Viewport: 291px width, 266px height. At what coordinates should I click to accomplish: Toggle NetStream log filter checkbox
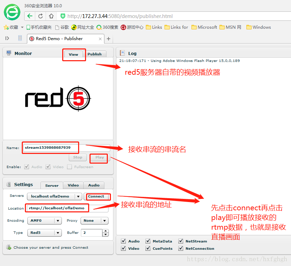pyautogui.click(x=181, y=241)
